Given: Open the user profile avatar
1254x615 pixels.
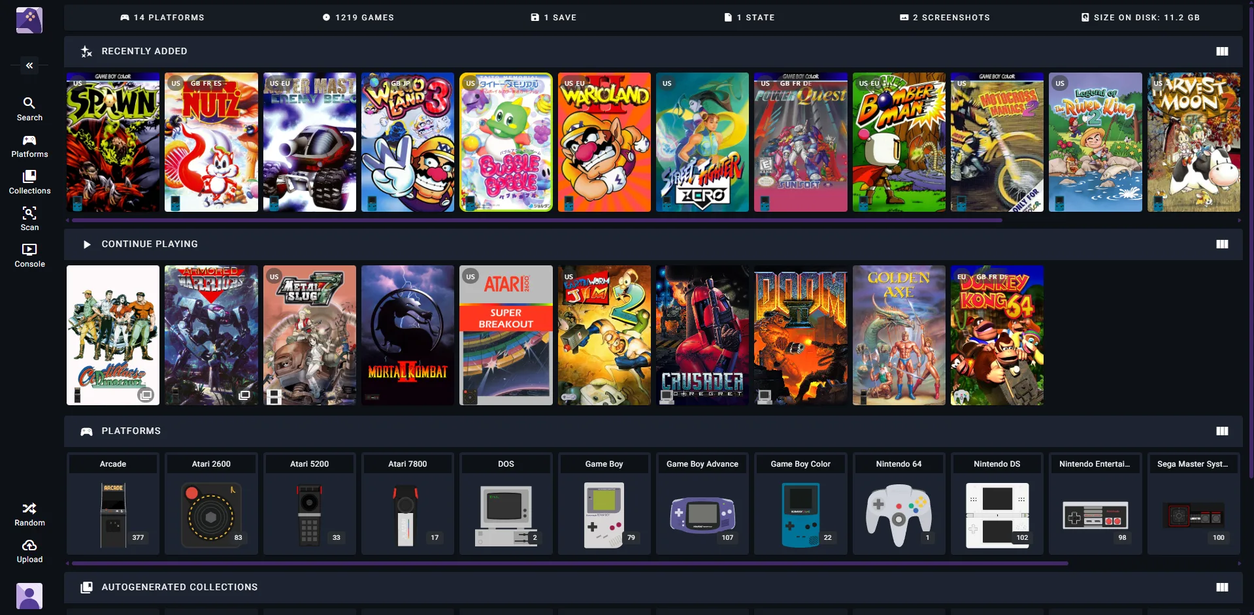Looking at the screenshot, I should tap(29, 595).
